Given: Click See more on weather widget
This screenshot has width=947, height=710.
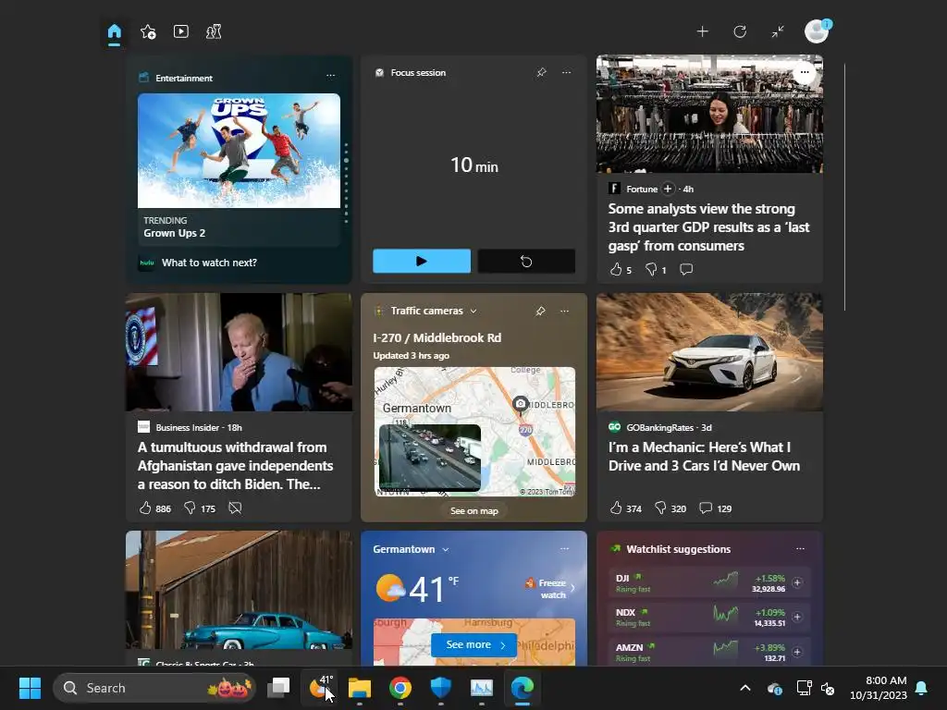Looking at the screenshot, I should click(474, 644).
